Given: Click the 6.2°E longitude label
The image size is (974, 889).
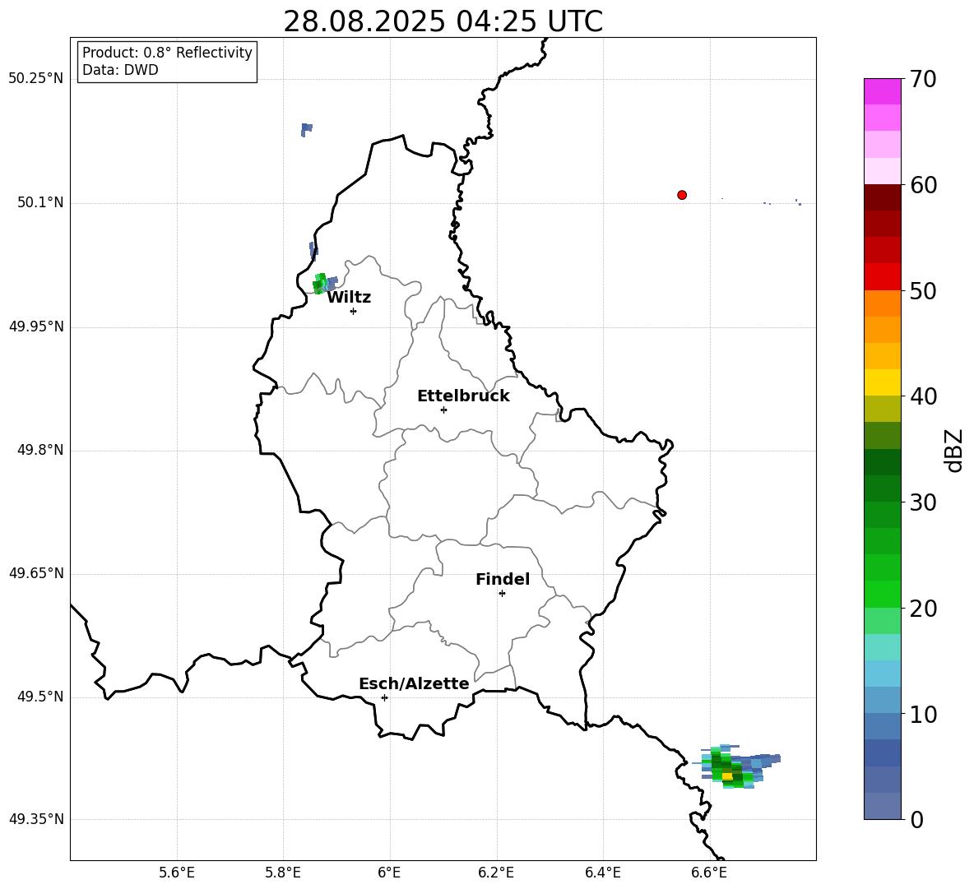Looking at the screenshot, I should 496,873.
